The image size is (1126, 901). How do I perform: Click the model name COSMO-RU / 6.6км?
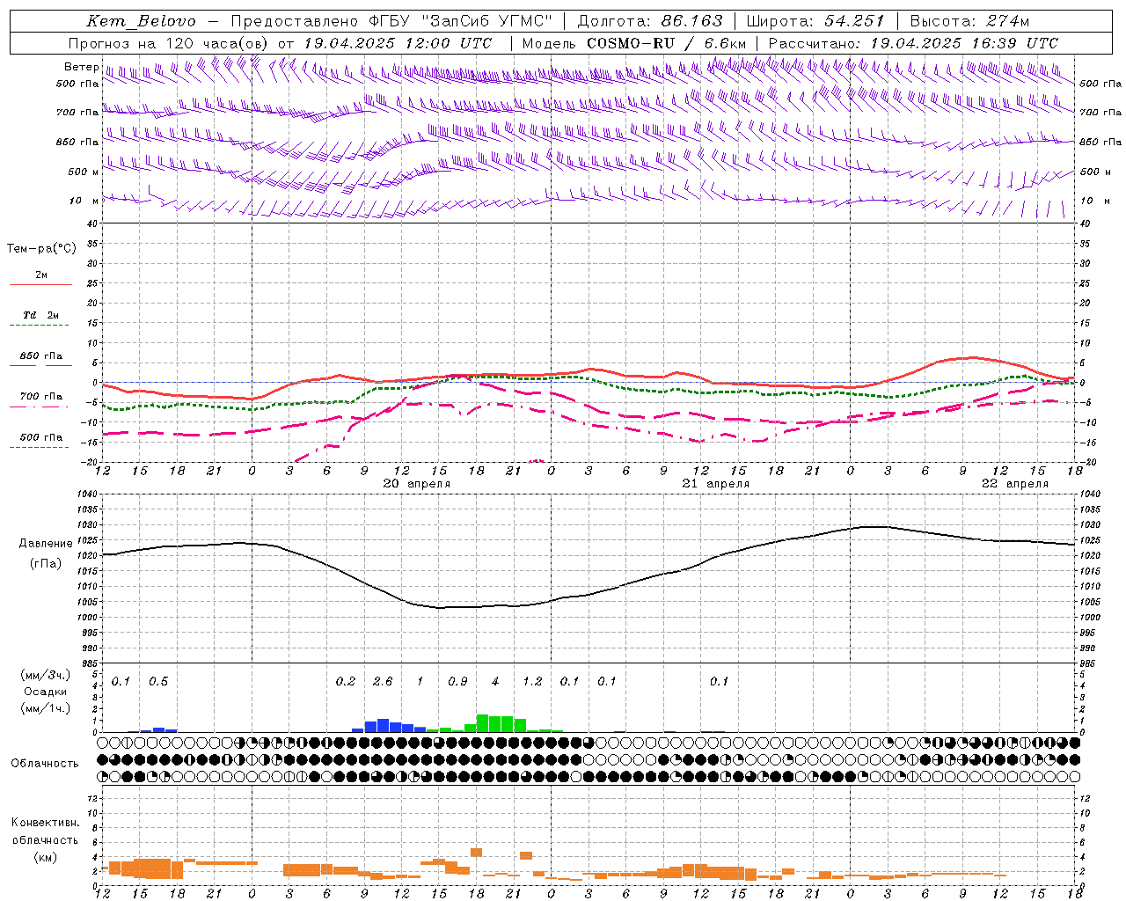tap(666, 43)
